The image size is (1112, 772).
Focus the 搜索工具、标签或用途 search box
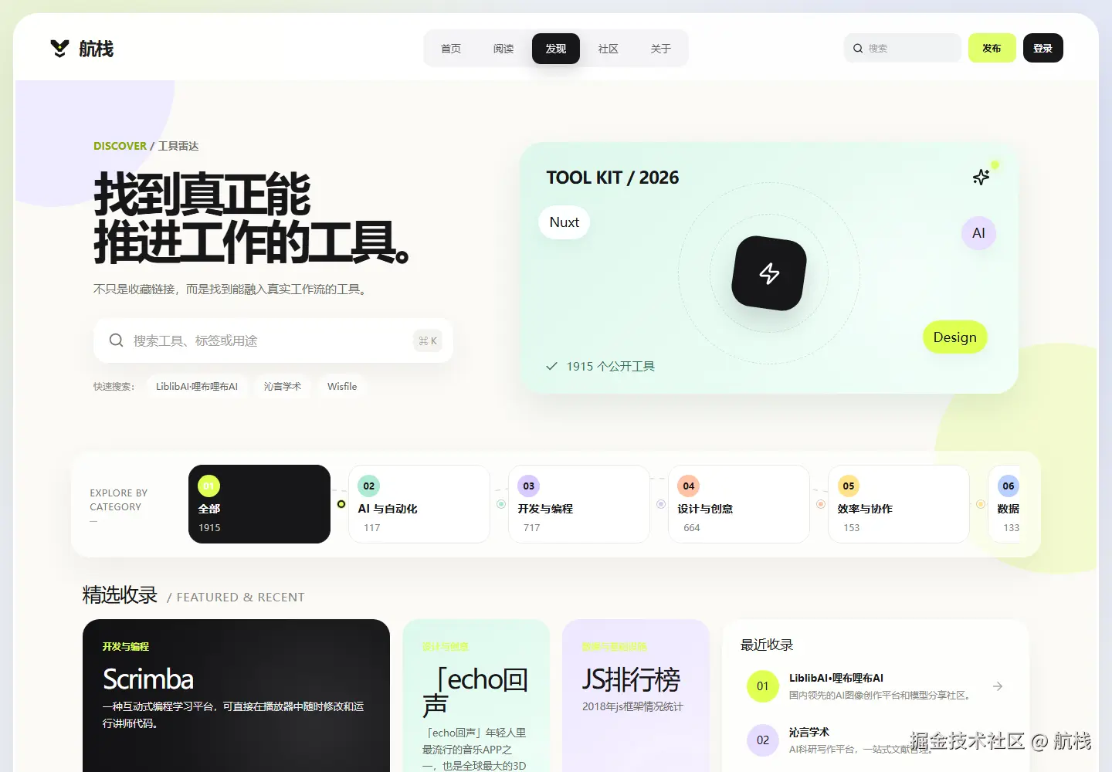(273, 340)
